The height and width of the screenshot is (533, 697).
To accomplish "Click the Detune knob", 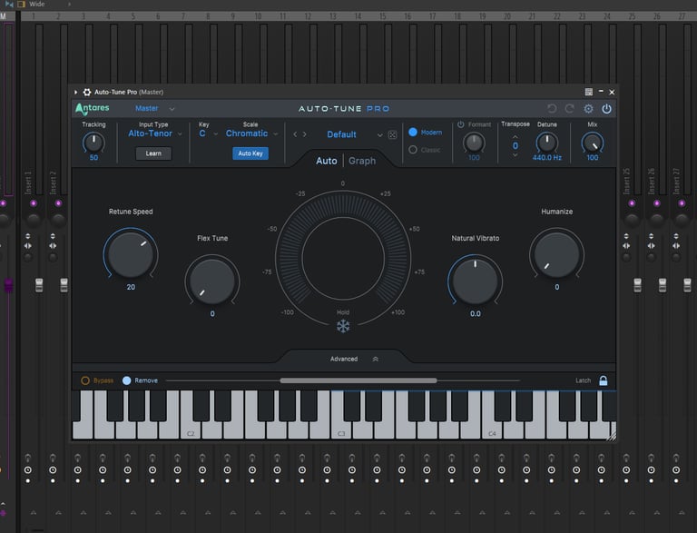I will tap(546, 143).
